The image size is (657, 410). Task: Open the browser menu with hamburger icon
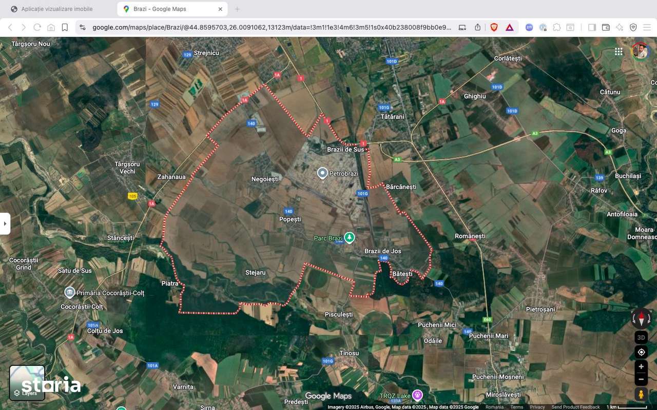tap(646, 27)
